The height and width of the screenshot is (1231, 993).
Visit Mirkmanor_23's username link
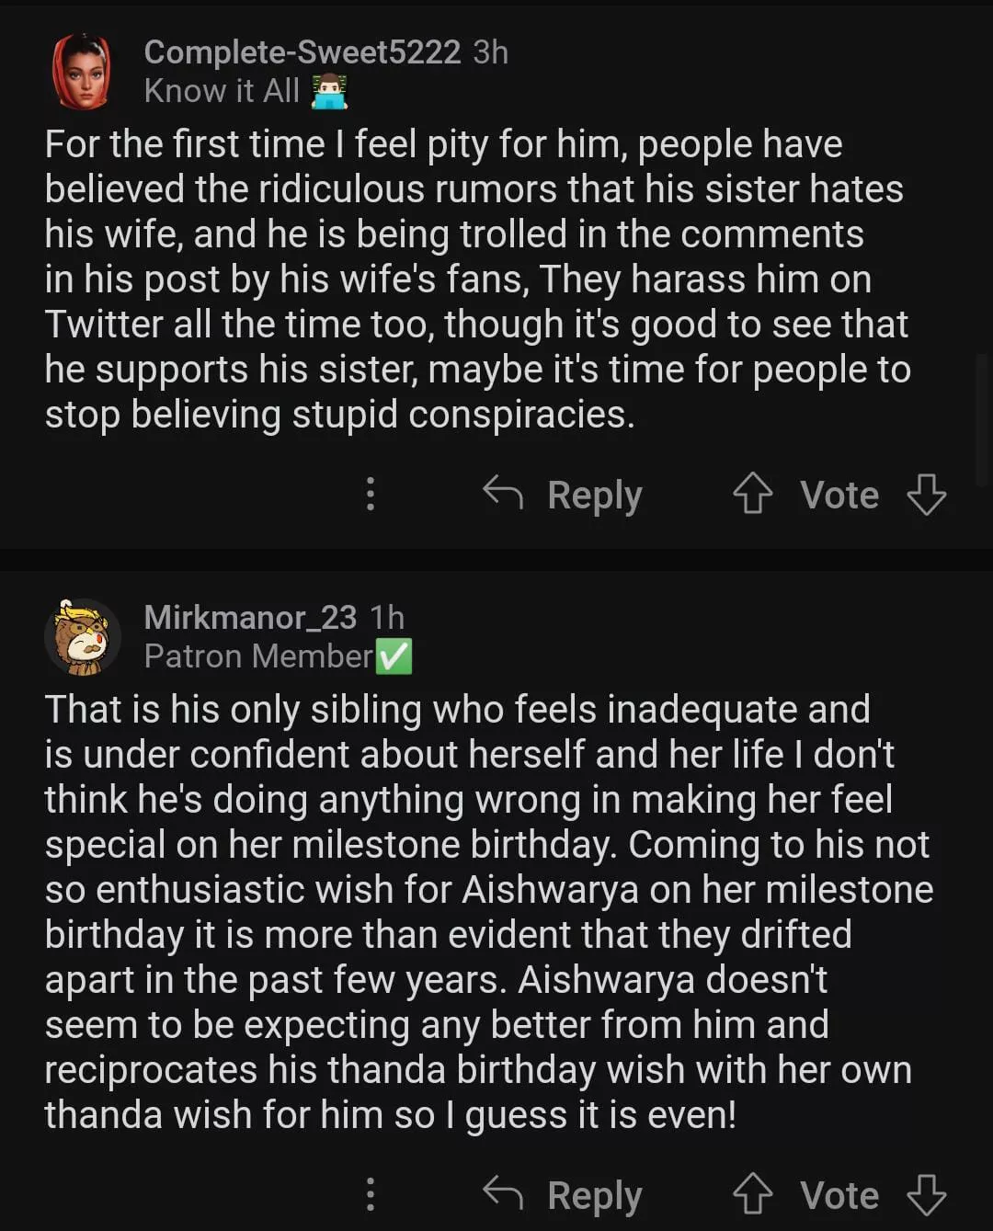[x=250, y=617]
